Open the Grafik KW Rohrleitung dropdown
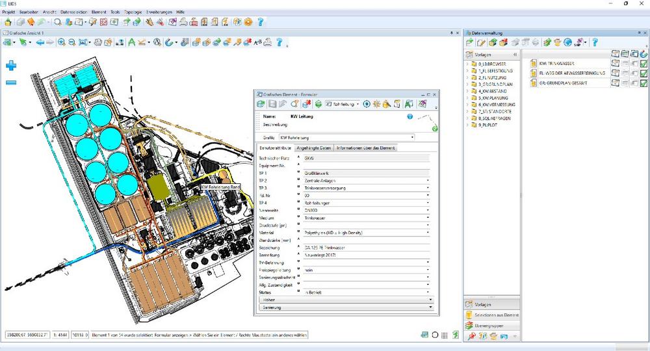Image resolution: width=650 pixels, height=351 pixels. (412, 138)
